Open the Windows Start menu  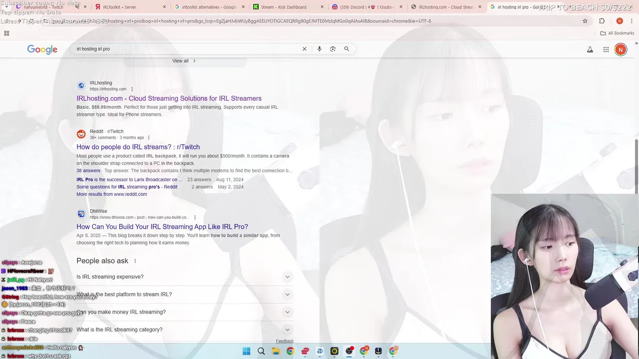tap(247, 351)
